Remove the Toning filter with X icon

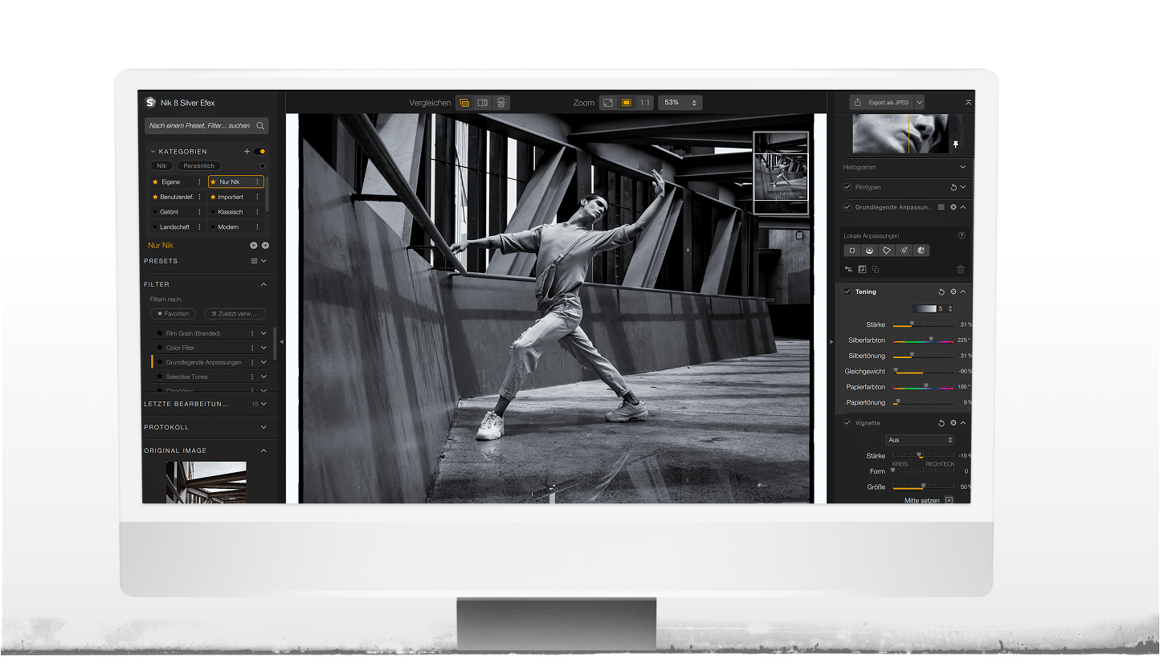(953, 291)
